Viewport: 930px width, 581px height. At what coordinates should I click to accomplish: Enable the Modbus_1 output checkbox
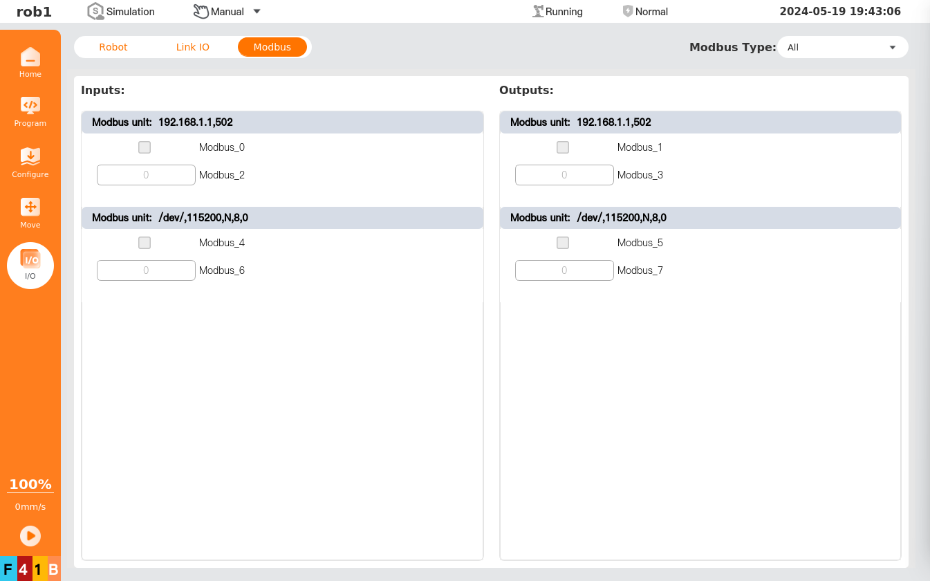[562, 147]
